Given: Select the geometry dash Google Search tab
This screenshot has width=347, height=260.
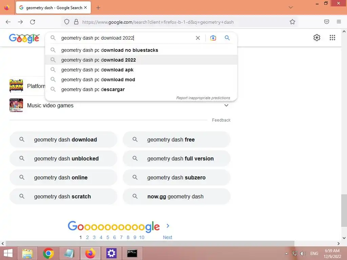Looking at the screenshot, I should click(53, 8).
